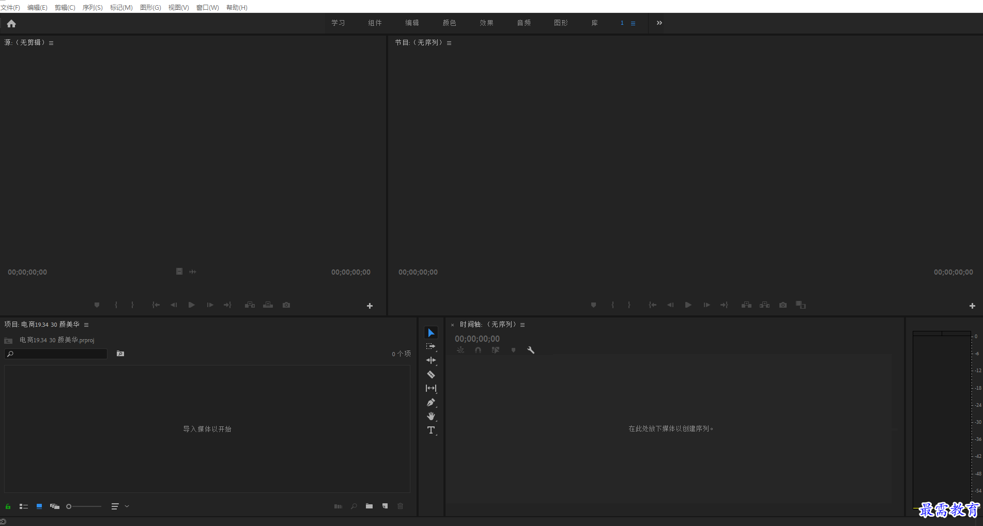983x526 pixels.
Task: Toggle snap in timeline magnet icon
Action: pyautogui.click(x=478, y=350)
